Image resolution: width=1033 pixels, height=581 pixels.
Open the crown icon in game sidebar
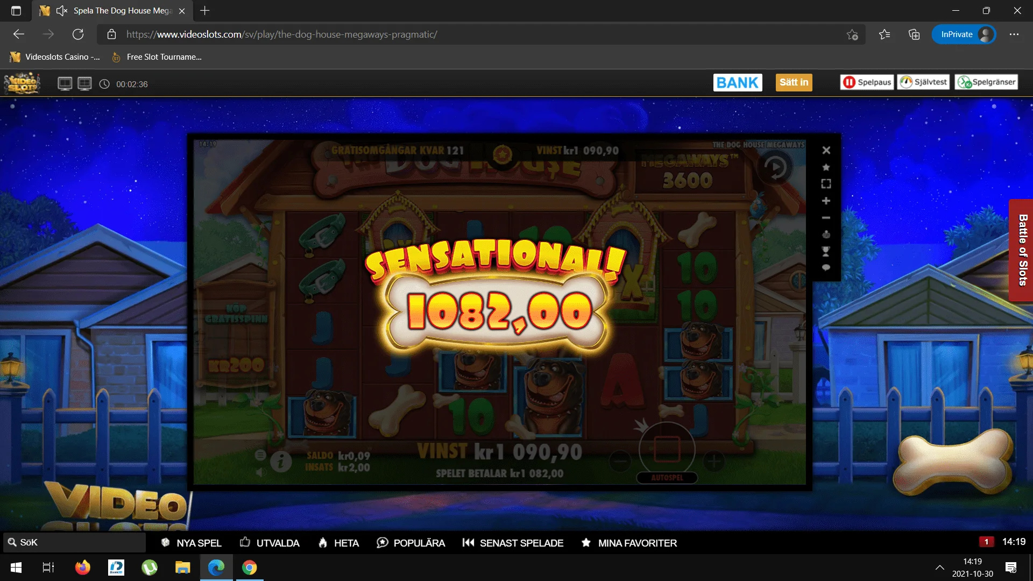pos(826,234)
